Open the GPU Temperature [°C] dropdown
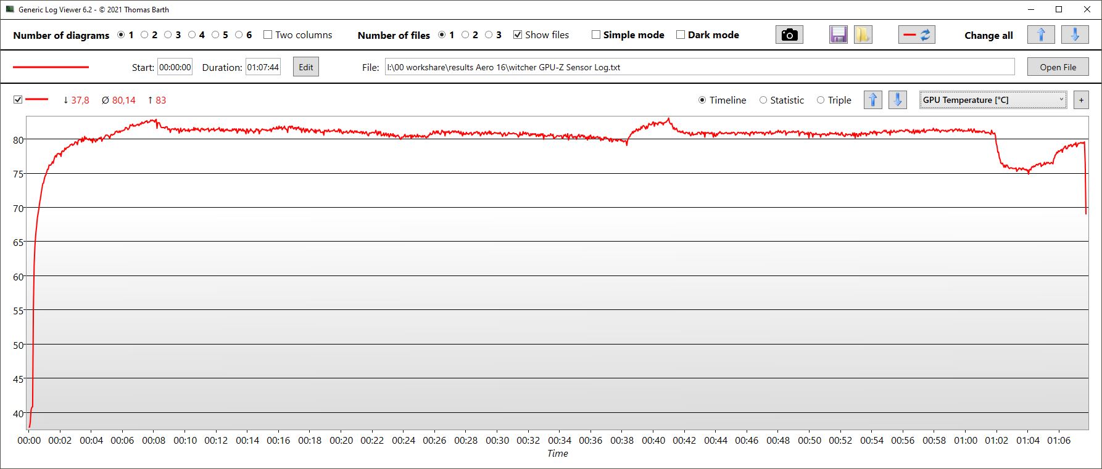Screen dimensions: 1102x469 993,100
